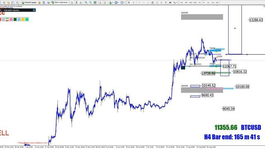This screenshot has height=149, width=265.
Task: Pick the green-white-red striped swatch
Action: pos(7,19)
